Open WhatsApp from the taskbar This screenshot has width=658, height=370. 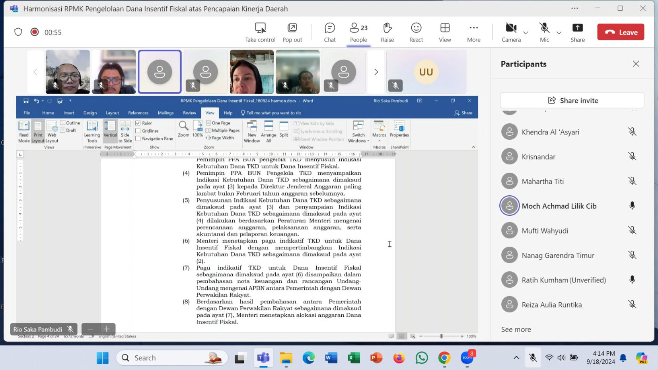(422, 358)
